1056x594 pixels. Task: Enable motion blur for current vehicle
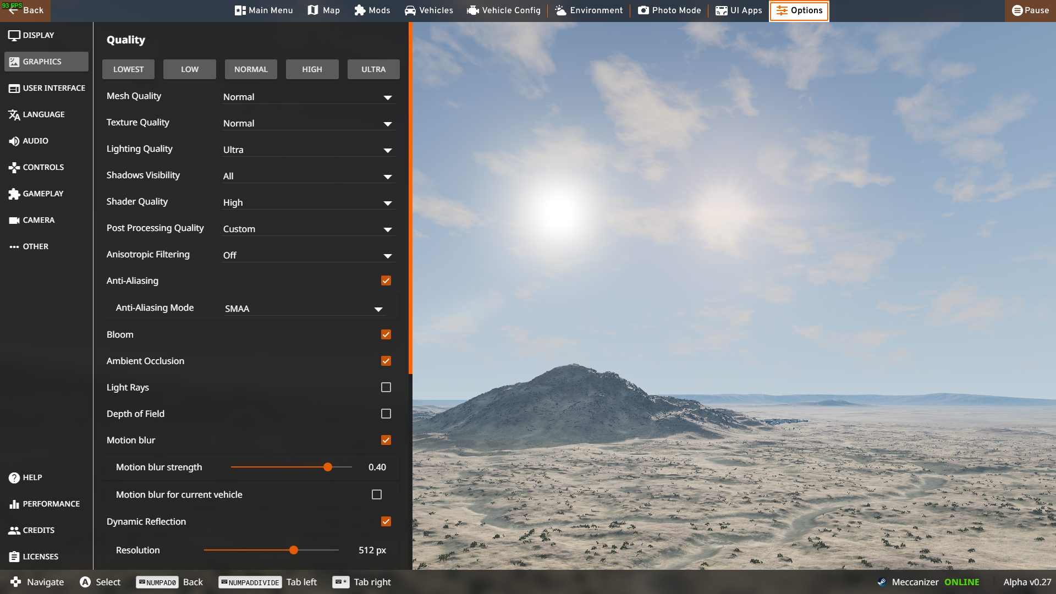tap(377, 494)
